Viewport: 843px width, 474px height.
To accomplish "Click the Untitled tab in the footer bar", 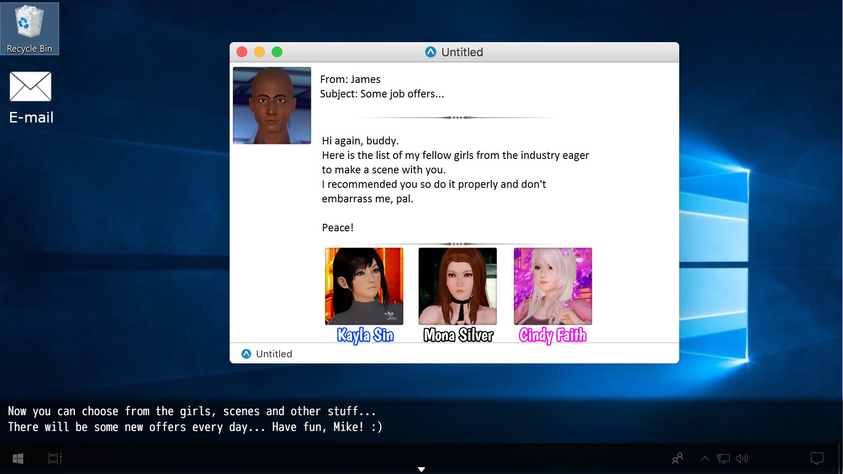I will [267, 354].
